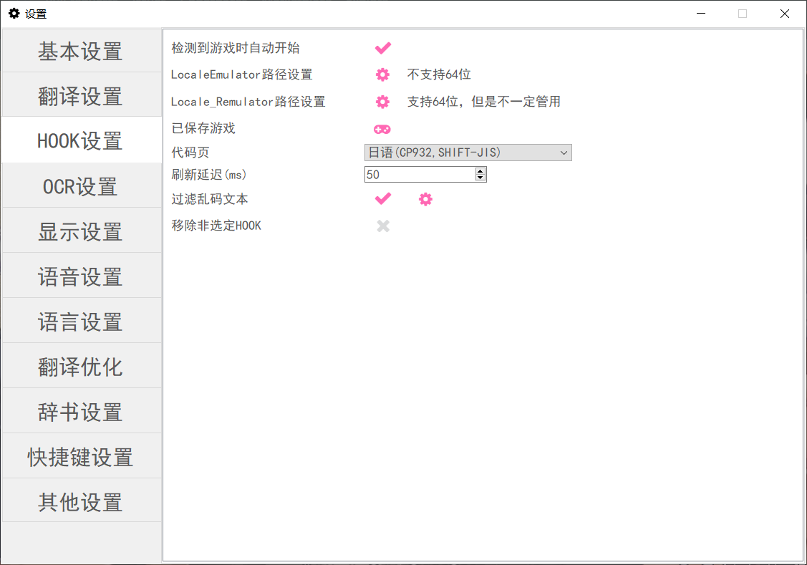Go to the 其他设置 tab
Image resolution: width=807 pixels, height=565 pixels.
click(81, 501)
